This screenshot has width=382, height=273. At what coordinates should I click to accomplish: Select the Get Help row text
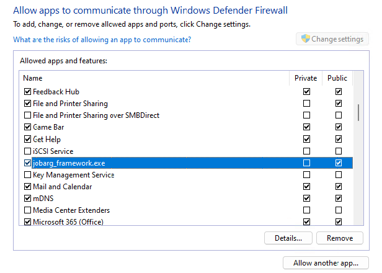[x=47, y=139]
